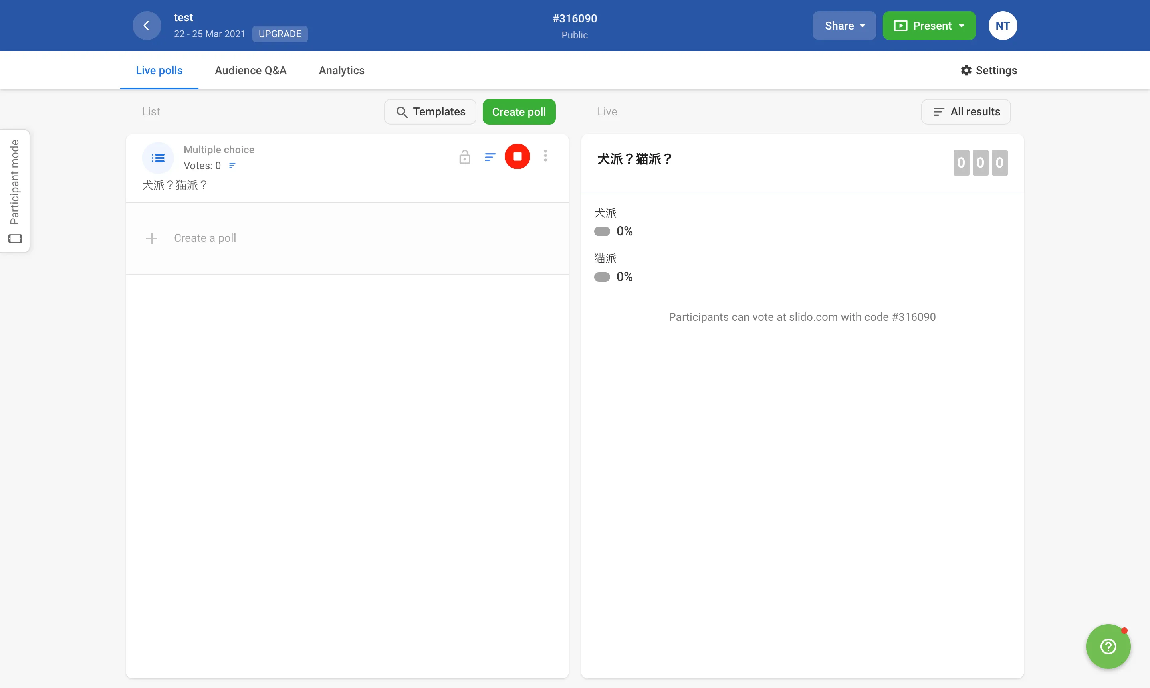Switch to the Analytics tab

(341, 71)
